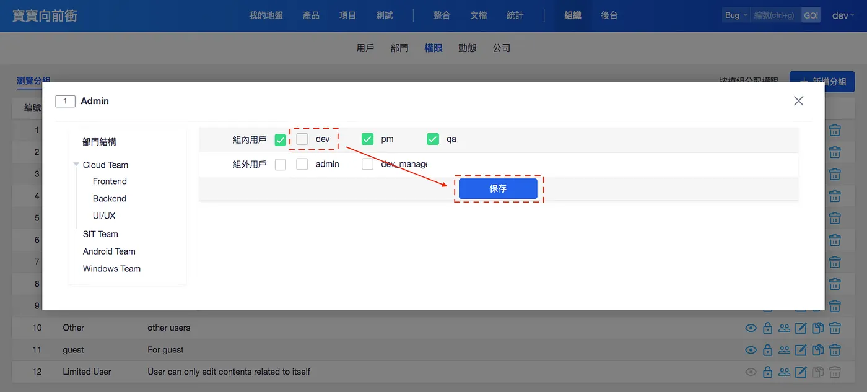Copy the Other group using copy icon
Viewport: 867px width, 392px height.
tap(818, 328)
